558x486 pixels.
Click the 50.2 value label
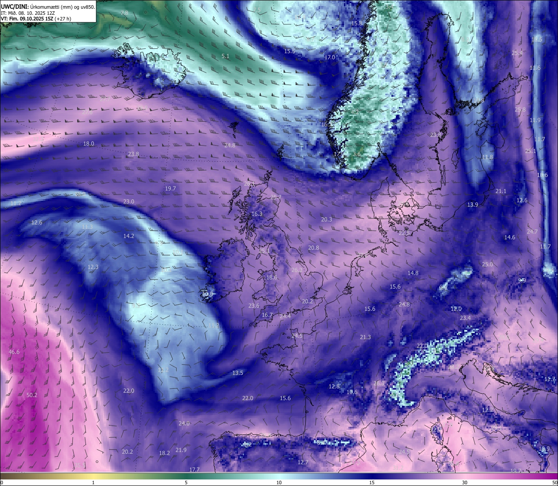(x=32, y=395)
